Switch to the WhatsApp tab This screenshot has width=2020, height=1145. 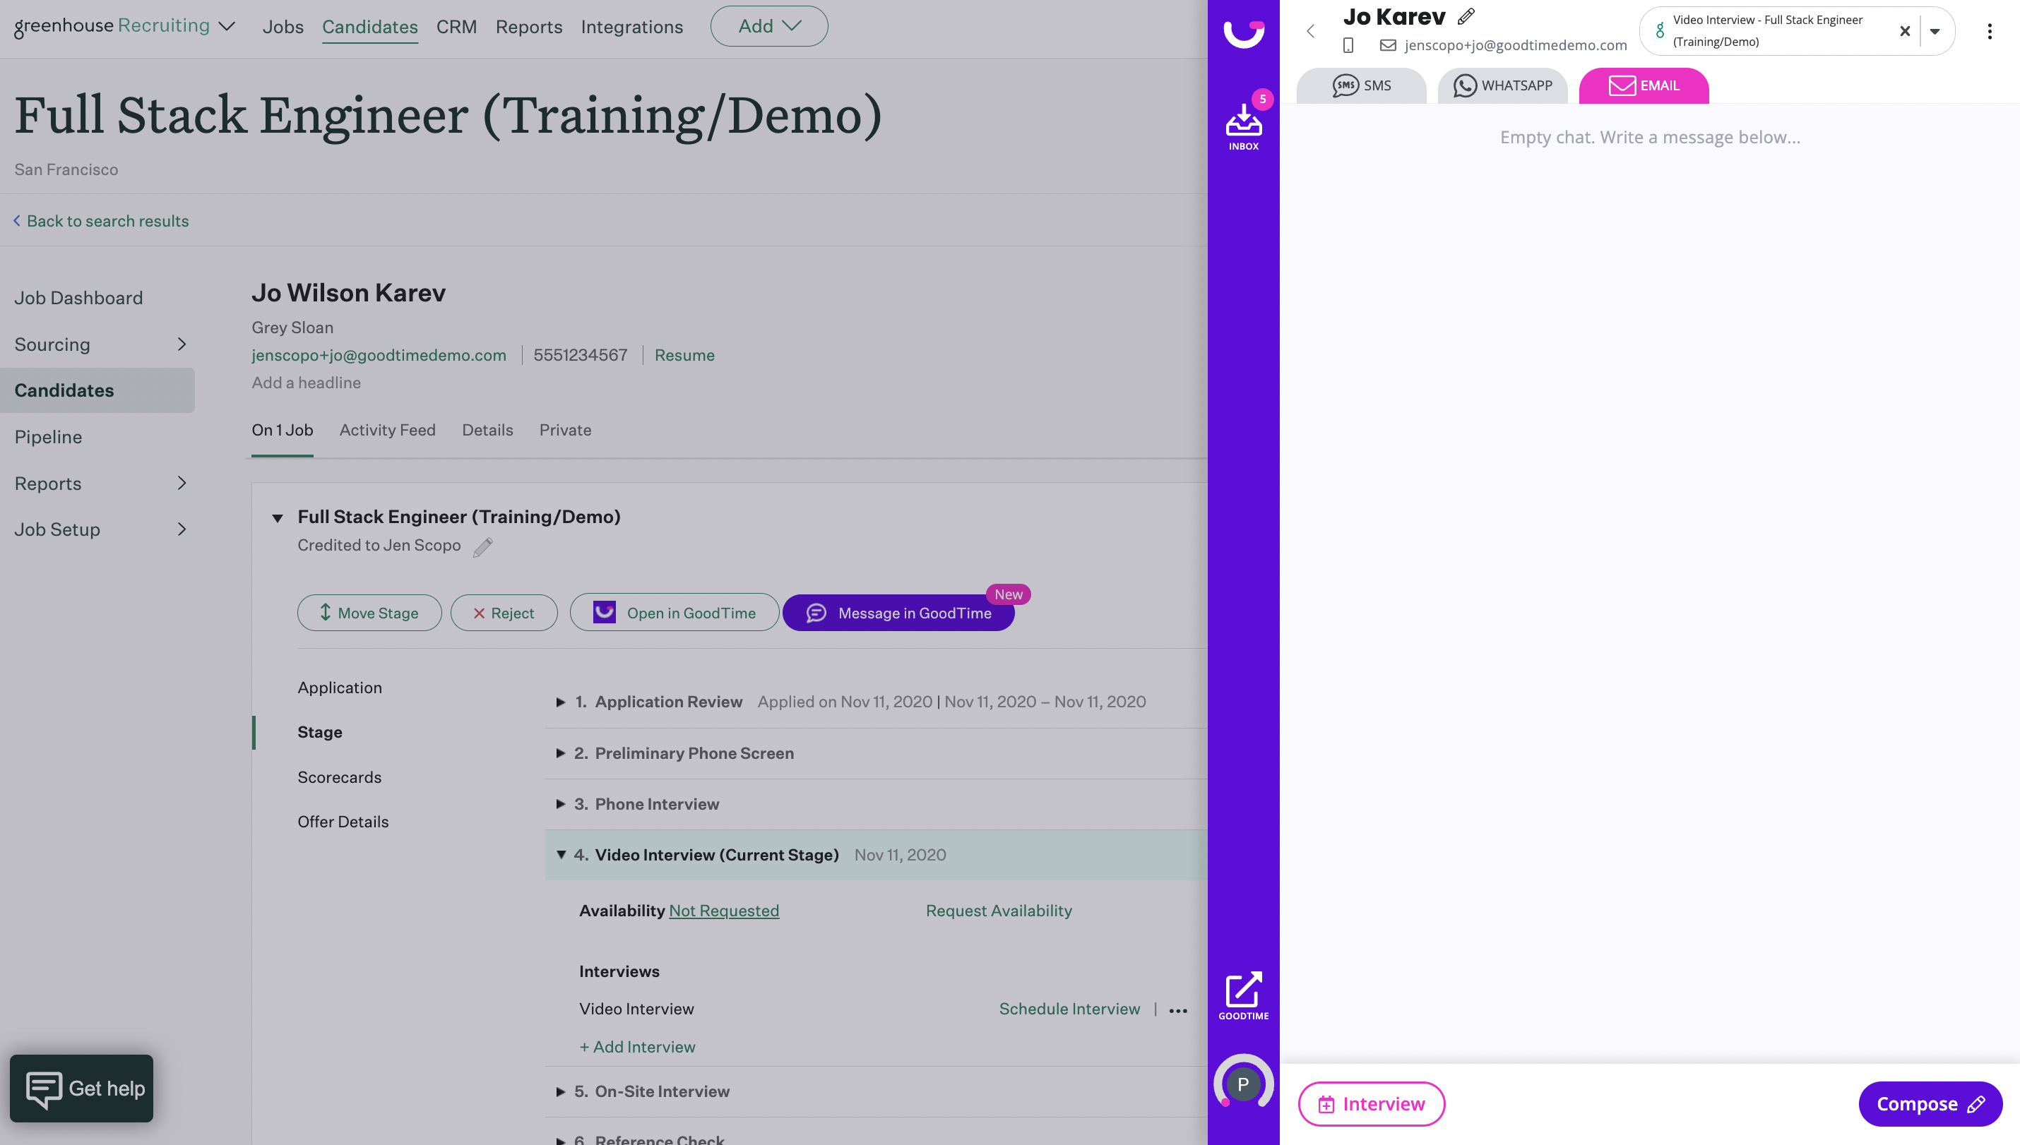pyautogui.click(x=1502, y=85)
